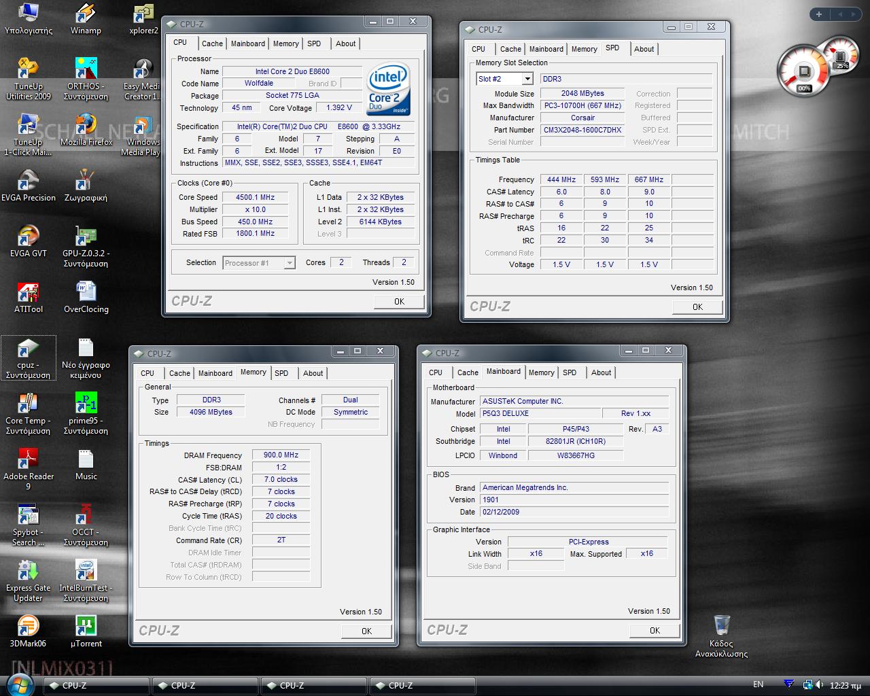Open TuneUp 1-Click Maintenance icon

point(29,135)
